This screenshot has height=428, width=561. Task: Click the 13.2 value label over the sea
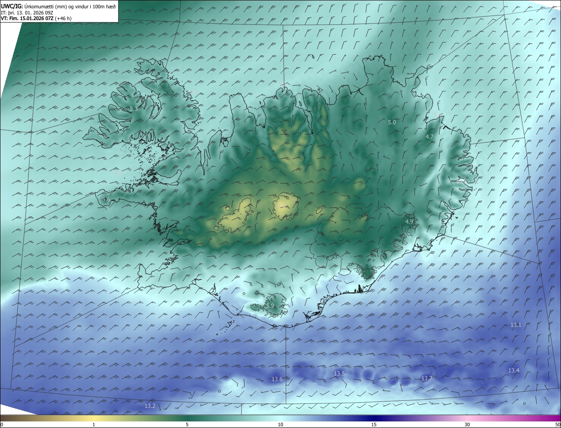pos(150,406)
